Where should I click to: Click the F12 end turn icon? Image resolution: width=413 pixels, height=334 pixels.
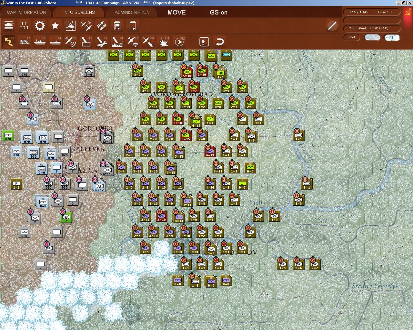point(179,42)
